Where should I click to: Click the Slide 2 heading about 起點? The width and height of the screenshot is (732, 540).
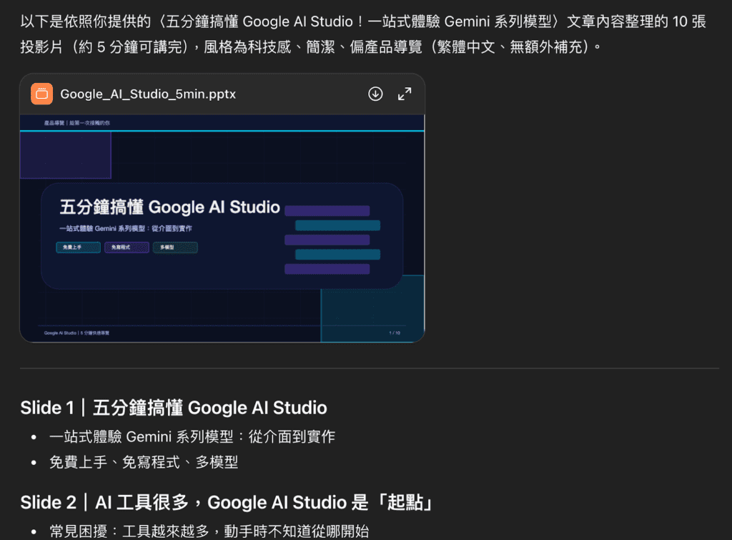[x=227, y=503]
